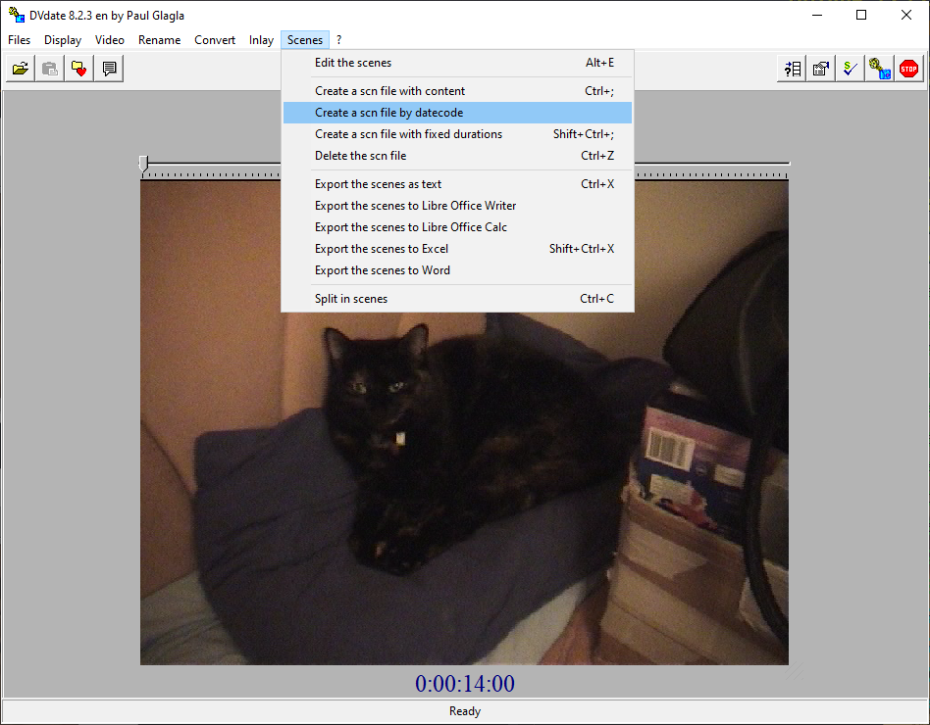The height and width of the screenshot is (725, 930).
Task: Open the Files menu
Action: tap(19, 40)
